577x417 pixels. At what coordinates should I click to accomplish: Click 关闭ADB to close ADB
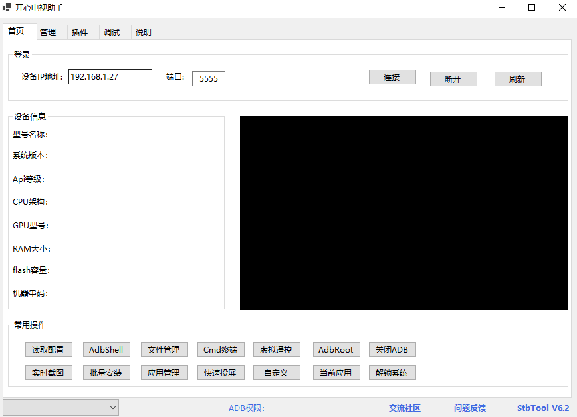392,349
